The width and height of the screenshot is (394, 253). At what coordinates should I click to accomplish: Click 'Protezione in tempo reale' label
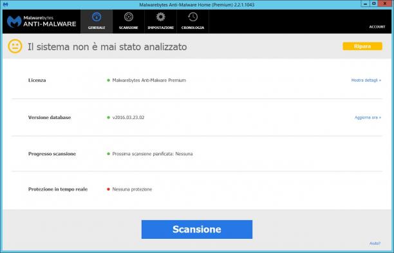point(58,189)
